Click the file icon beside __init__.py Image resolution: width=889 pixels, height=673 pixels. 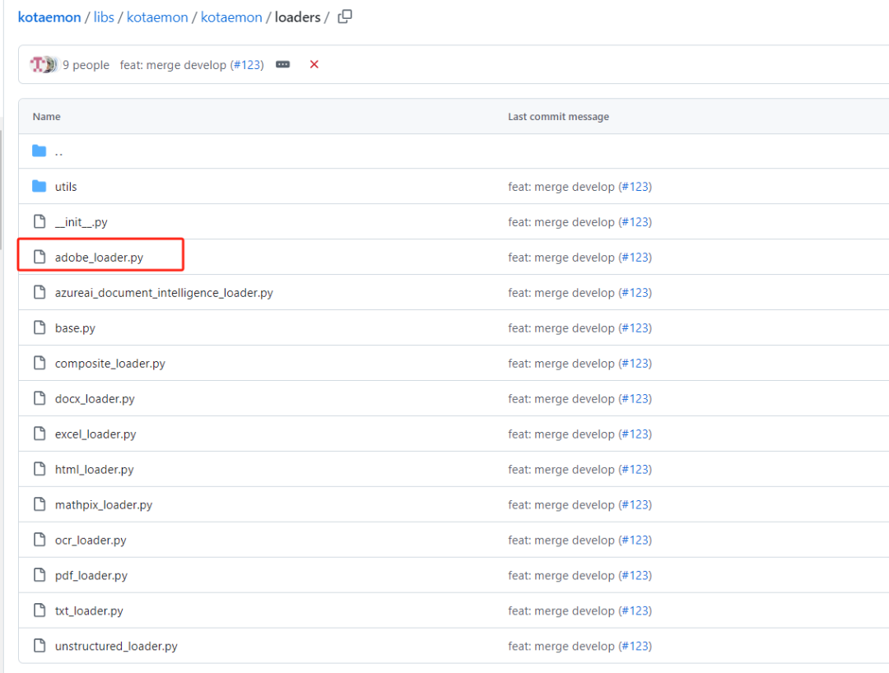coord(40,221)
